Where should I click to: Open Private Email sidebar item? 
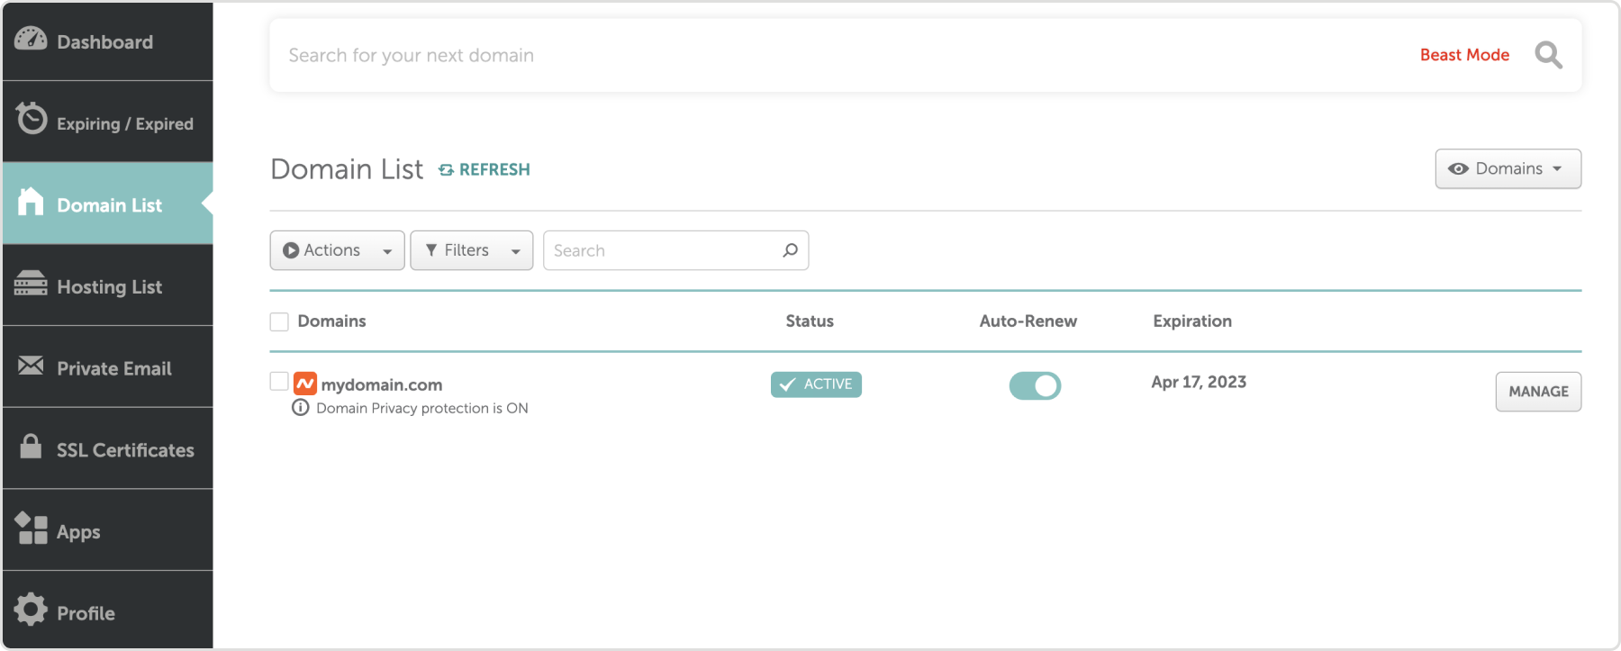pos(108,367)
